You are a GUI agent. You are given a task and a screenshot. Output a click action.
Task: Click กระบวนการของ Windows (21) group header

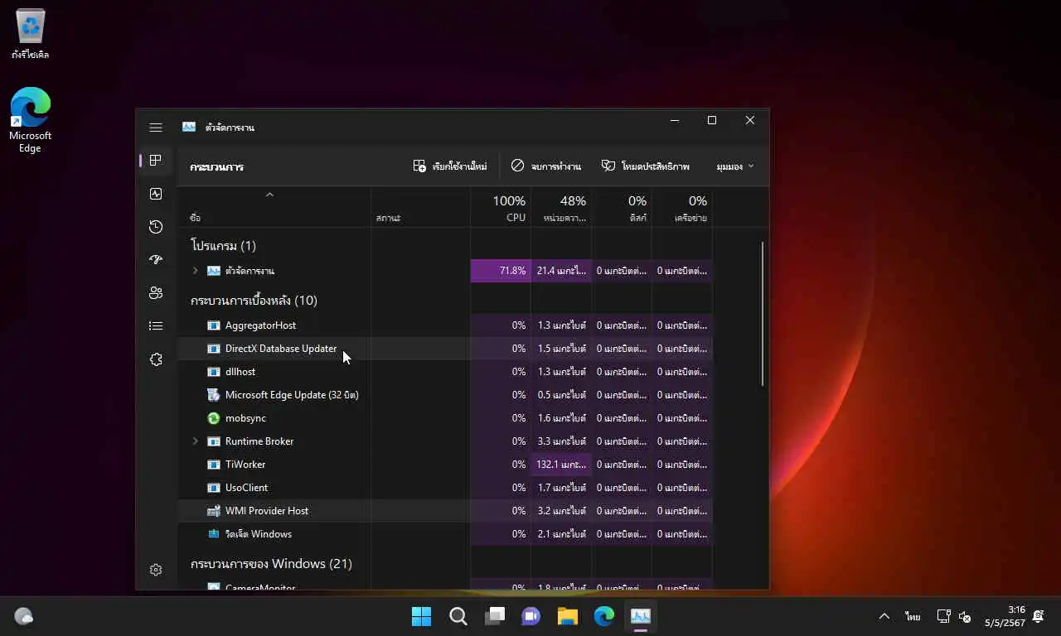(x=271, y=564)
